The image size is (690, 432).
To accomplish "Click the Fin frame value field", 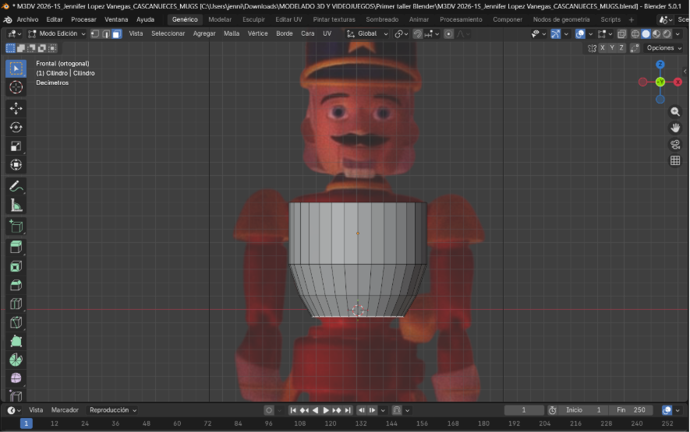I will pyautogui.click(x=632, y=410).
